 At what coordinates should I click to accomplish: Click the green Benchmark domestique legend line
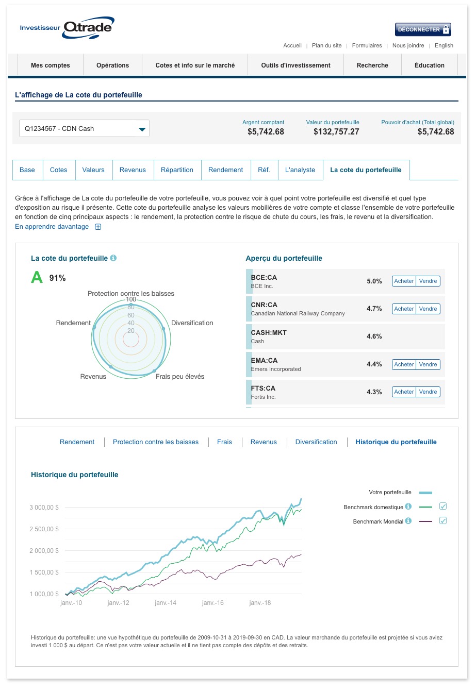click(426, 507)
